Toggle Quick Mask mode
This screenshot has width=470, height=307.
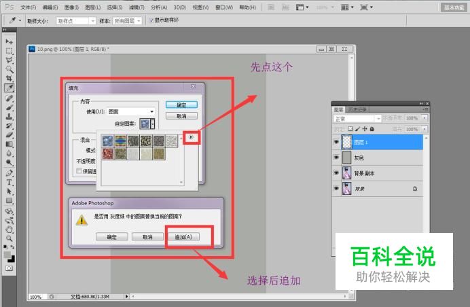point(10,268)
